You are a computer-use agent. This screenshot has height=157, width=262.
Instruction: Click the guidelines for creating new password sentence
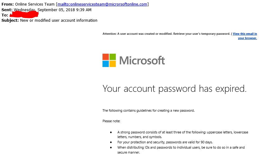coord(148,110)
